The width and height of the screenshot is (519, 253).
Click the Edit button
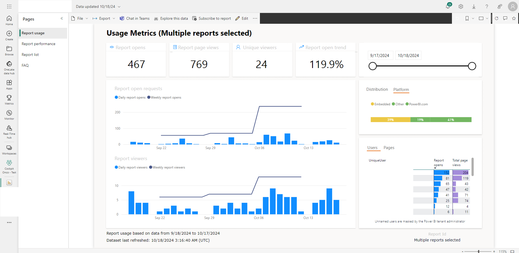[242, 18]
